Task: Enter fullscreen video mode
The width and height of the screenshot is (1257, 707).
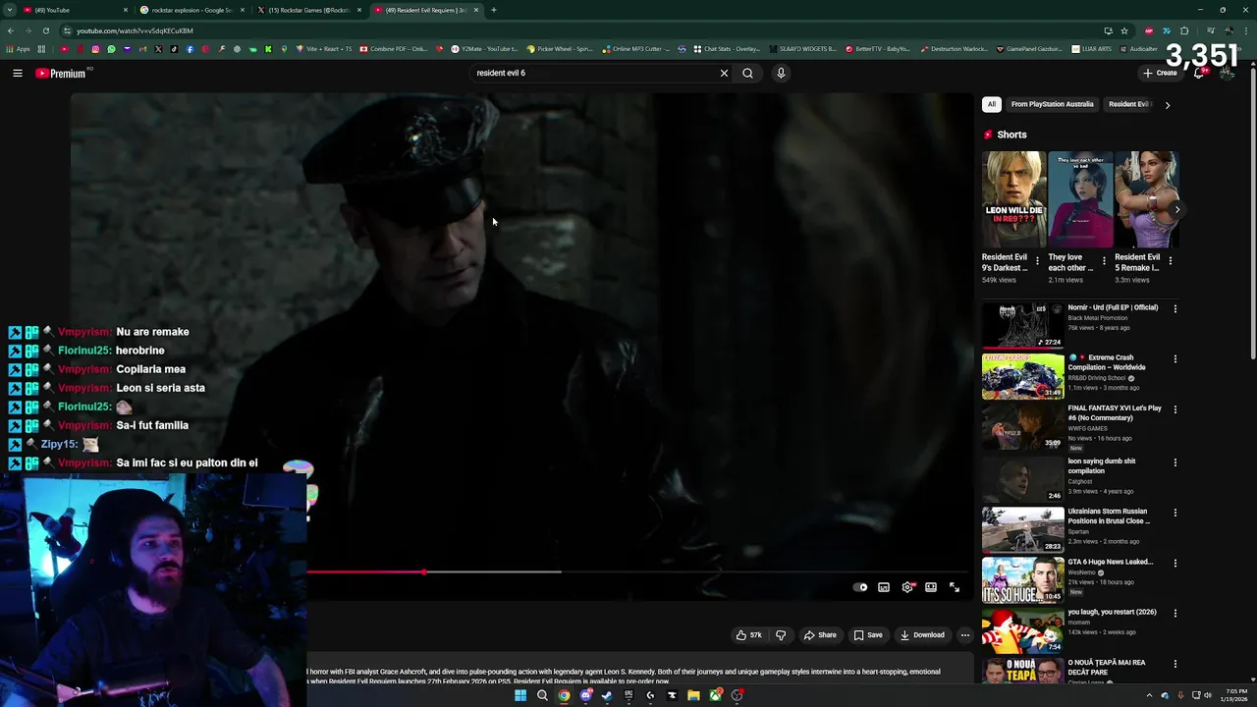Action: [955, 587]
